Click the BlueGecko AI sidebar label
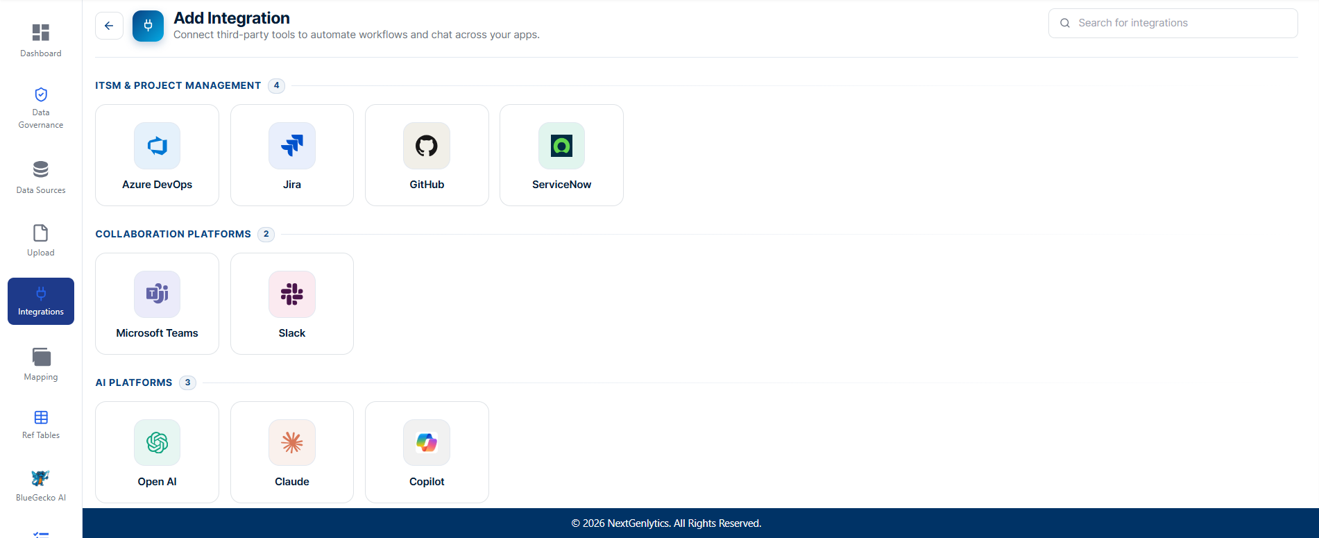Image resolution: width=1319 pixels, height=538 pixels. tap(41, 498)
